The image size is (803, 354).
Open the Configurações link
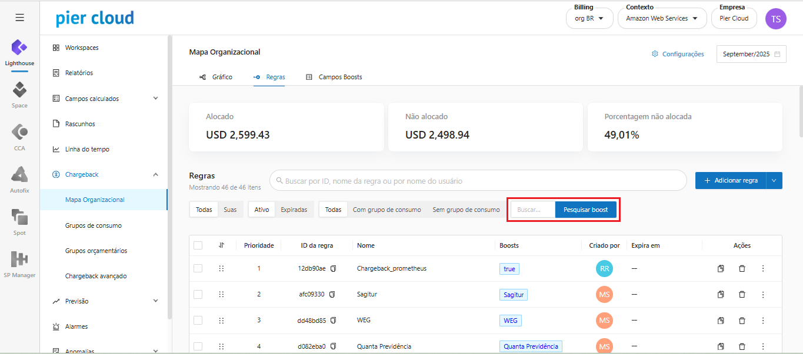[678, 54]
